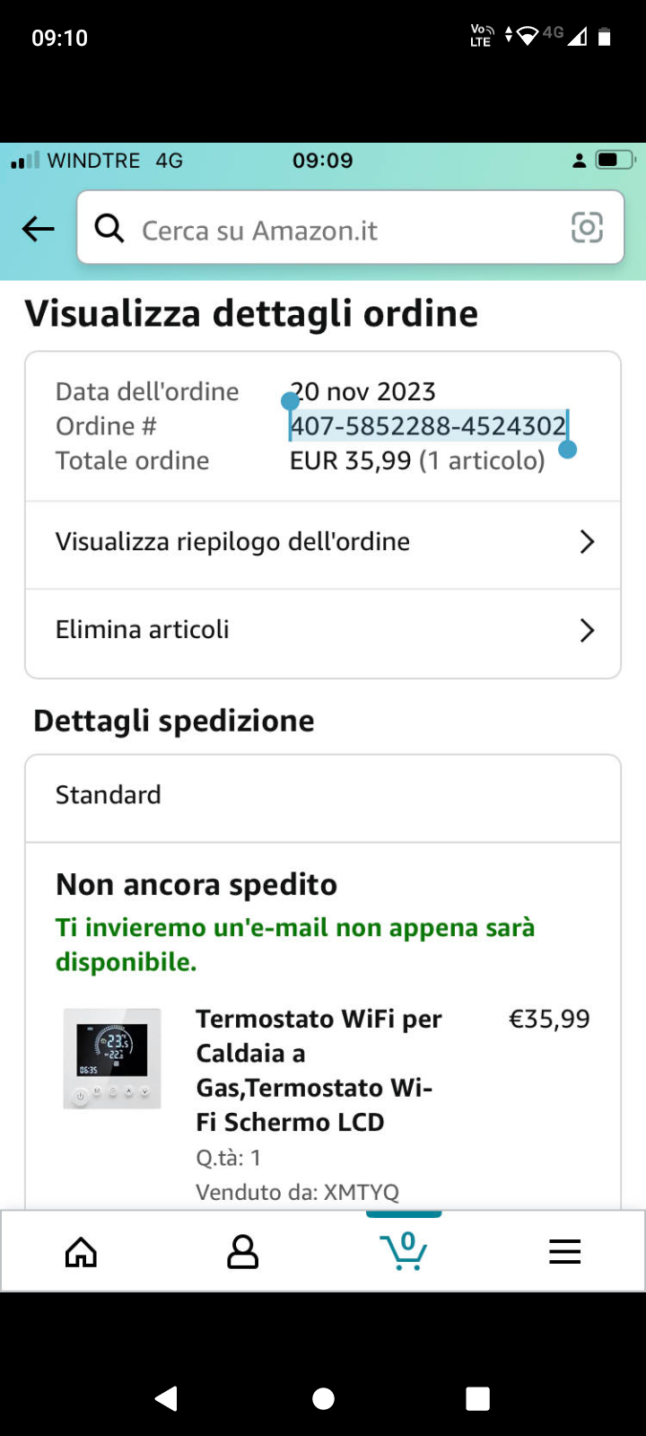Tap the right text selection handle
646x1436 pixels.
tap(567, 448)
